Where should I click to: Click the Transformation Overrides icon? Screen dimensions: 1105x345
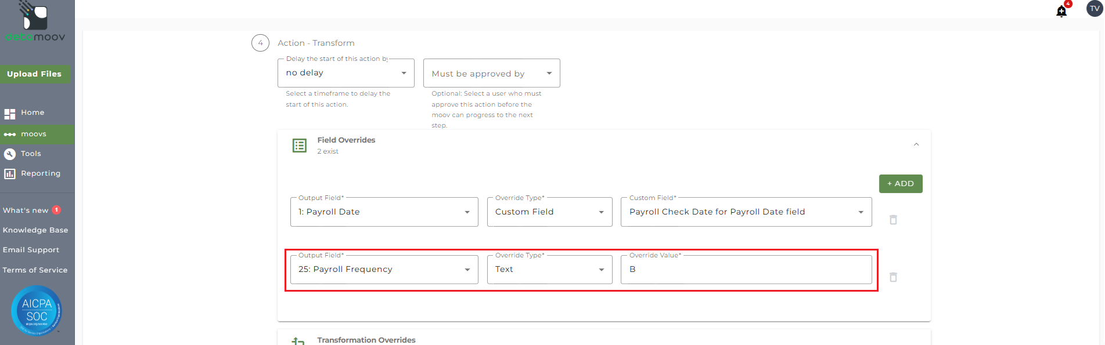coord(298,341)
